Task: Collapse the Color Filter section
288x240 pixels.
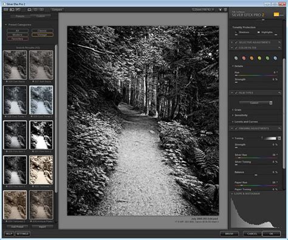Action: (x=232, y=47)
